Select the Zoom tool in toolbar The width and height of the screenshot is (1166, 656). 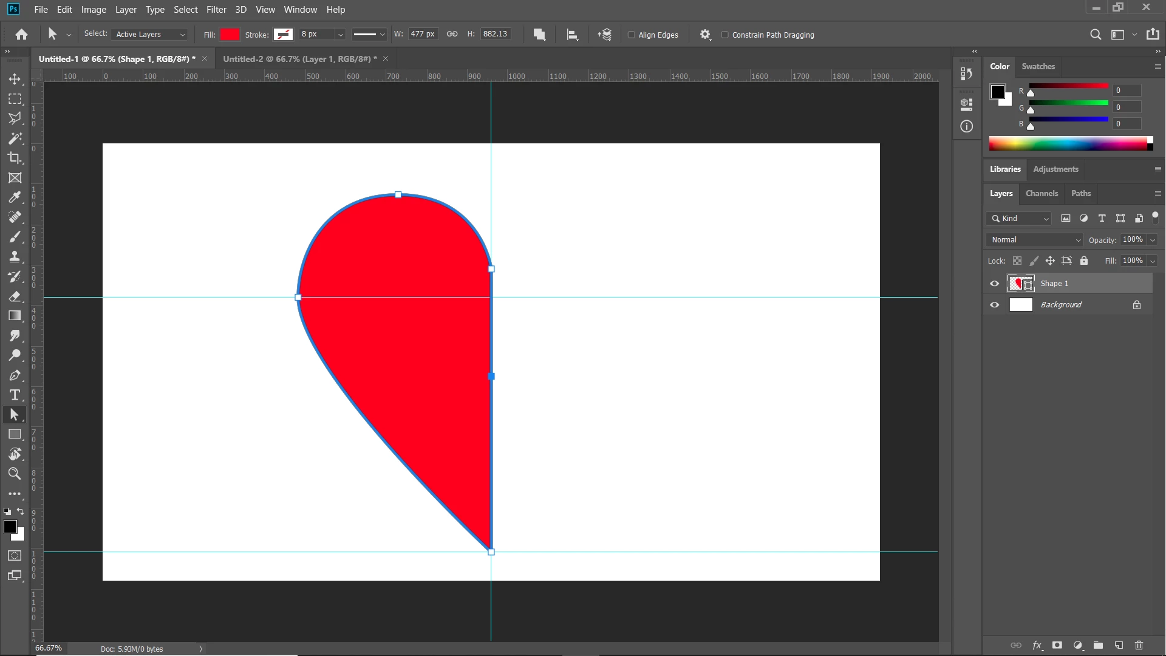[x=15, y=474]
